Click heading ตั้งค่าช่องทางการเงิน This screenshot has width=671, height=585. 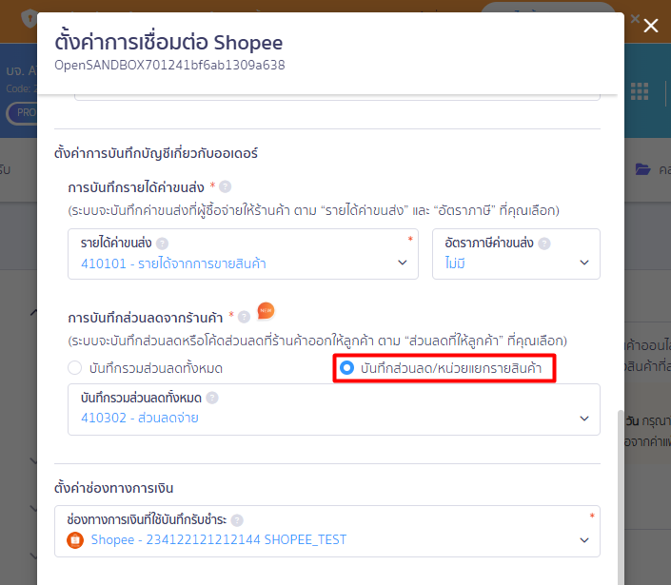[x=114, y=488]
